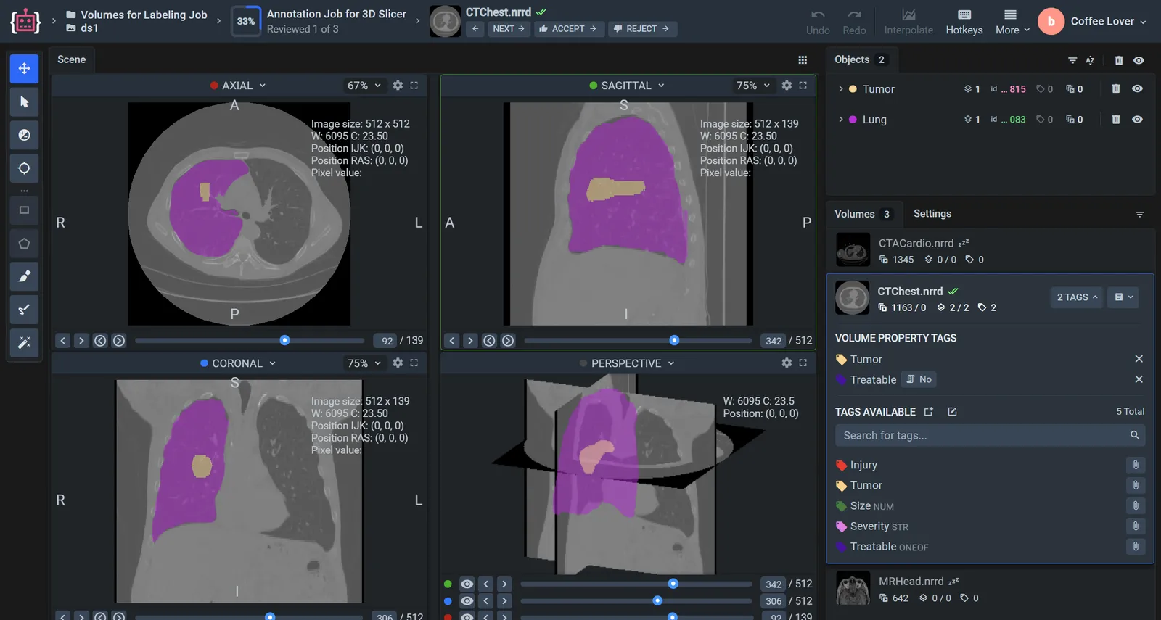Expand the Tumor object row
The image size is (1161, 620).
pos(840,89)
